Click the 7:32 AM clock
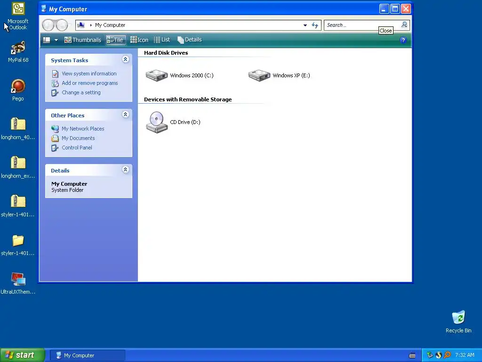Image resolution: width=482 pixels, height=362 pixels. pos(465,355)
